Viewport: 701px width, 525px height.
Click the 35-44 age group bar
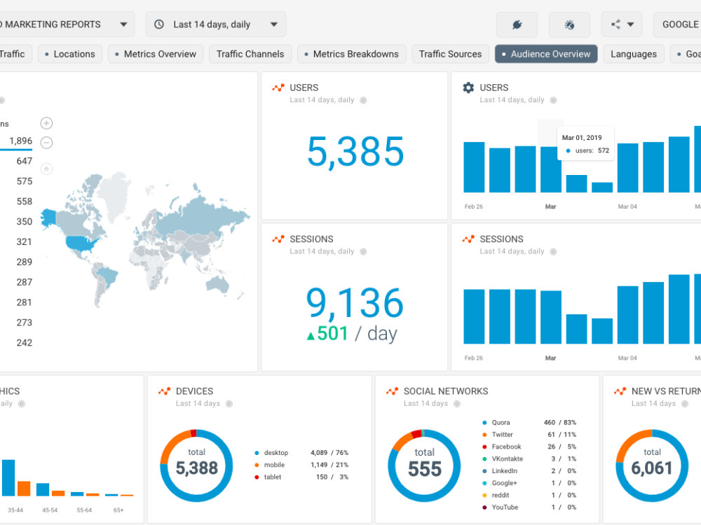[x=8, y=477]
